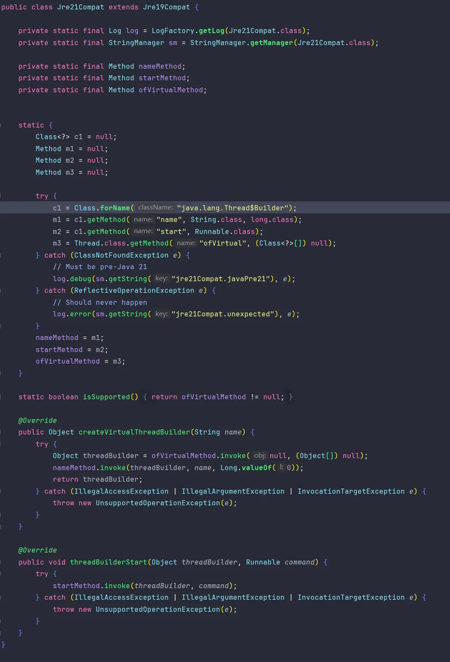Click the isSupported method name
Image resolution: width=450 pixels, height=662 pixels.
[106, 397]
